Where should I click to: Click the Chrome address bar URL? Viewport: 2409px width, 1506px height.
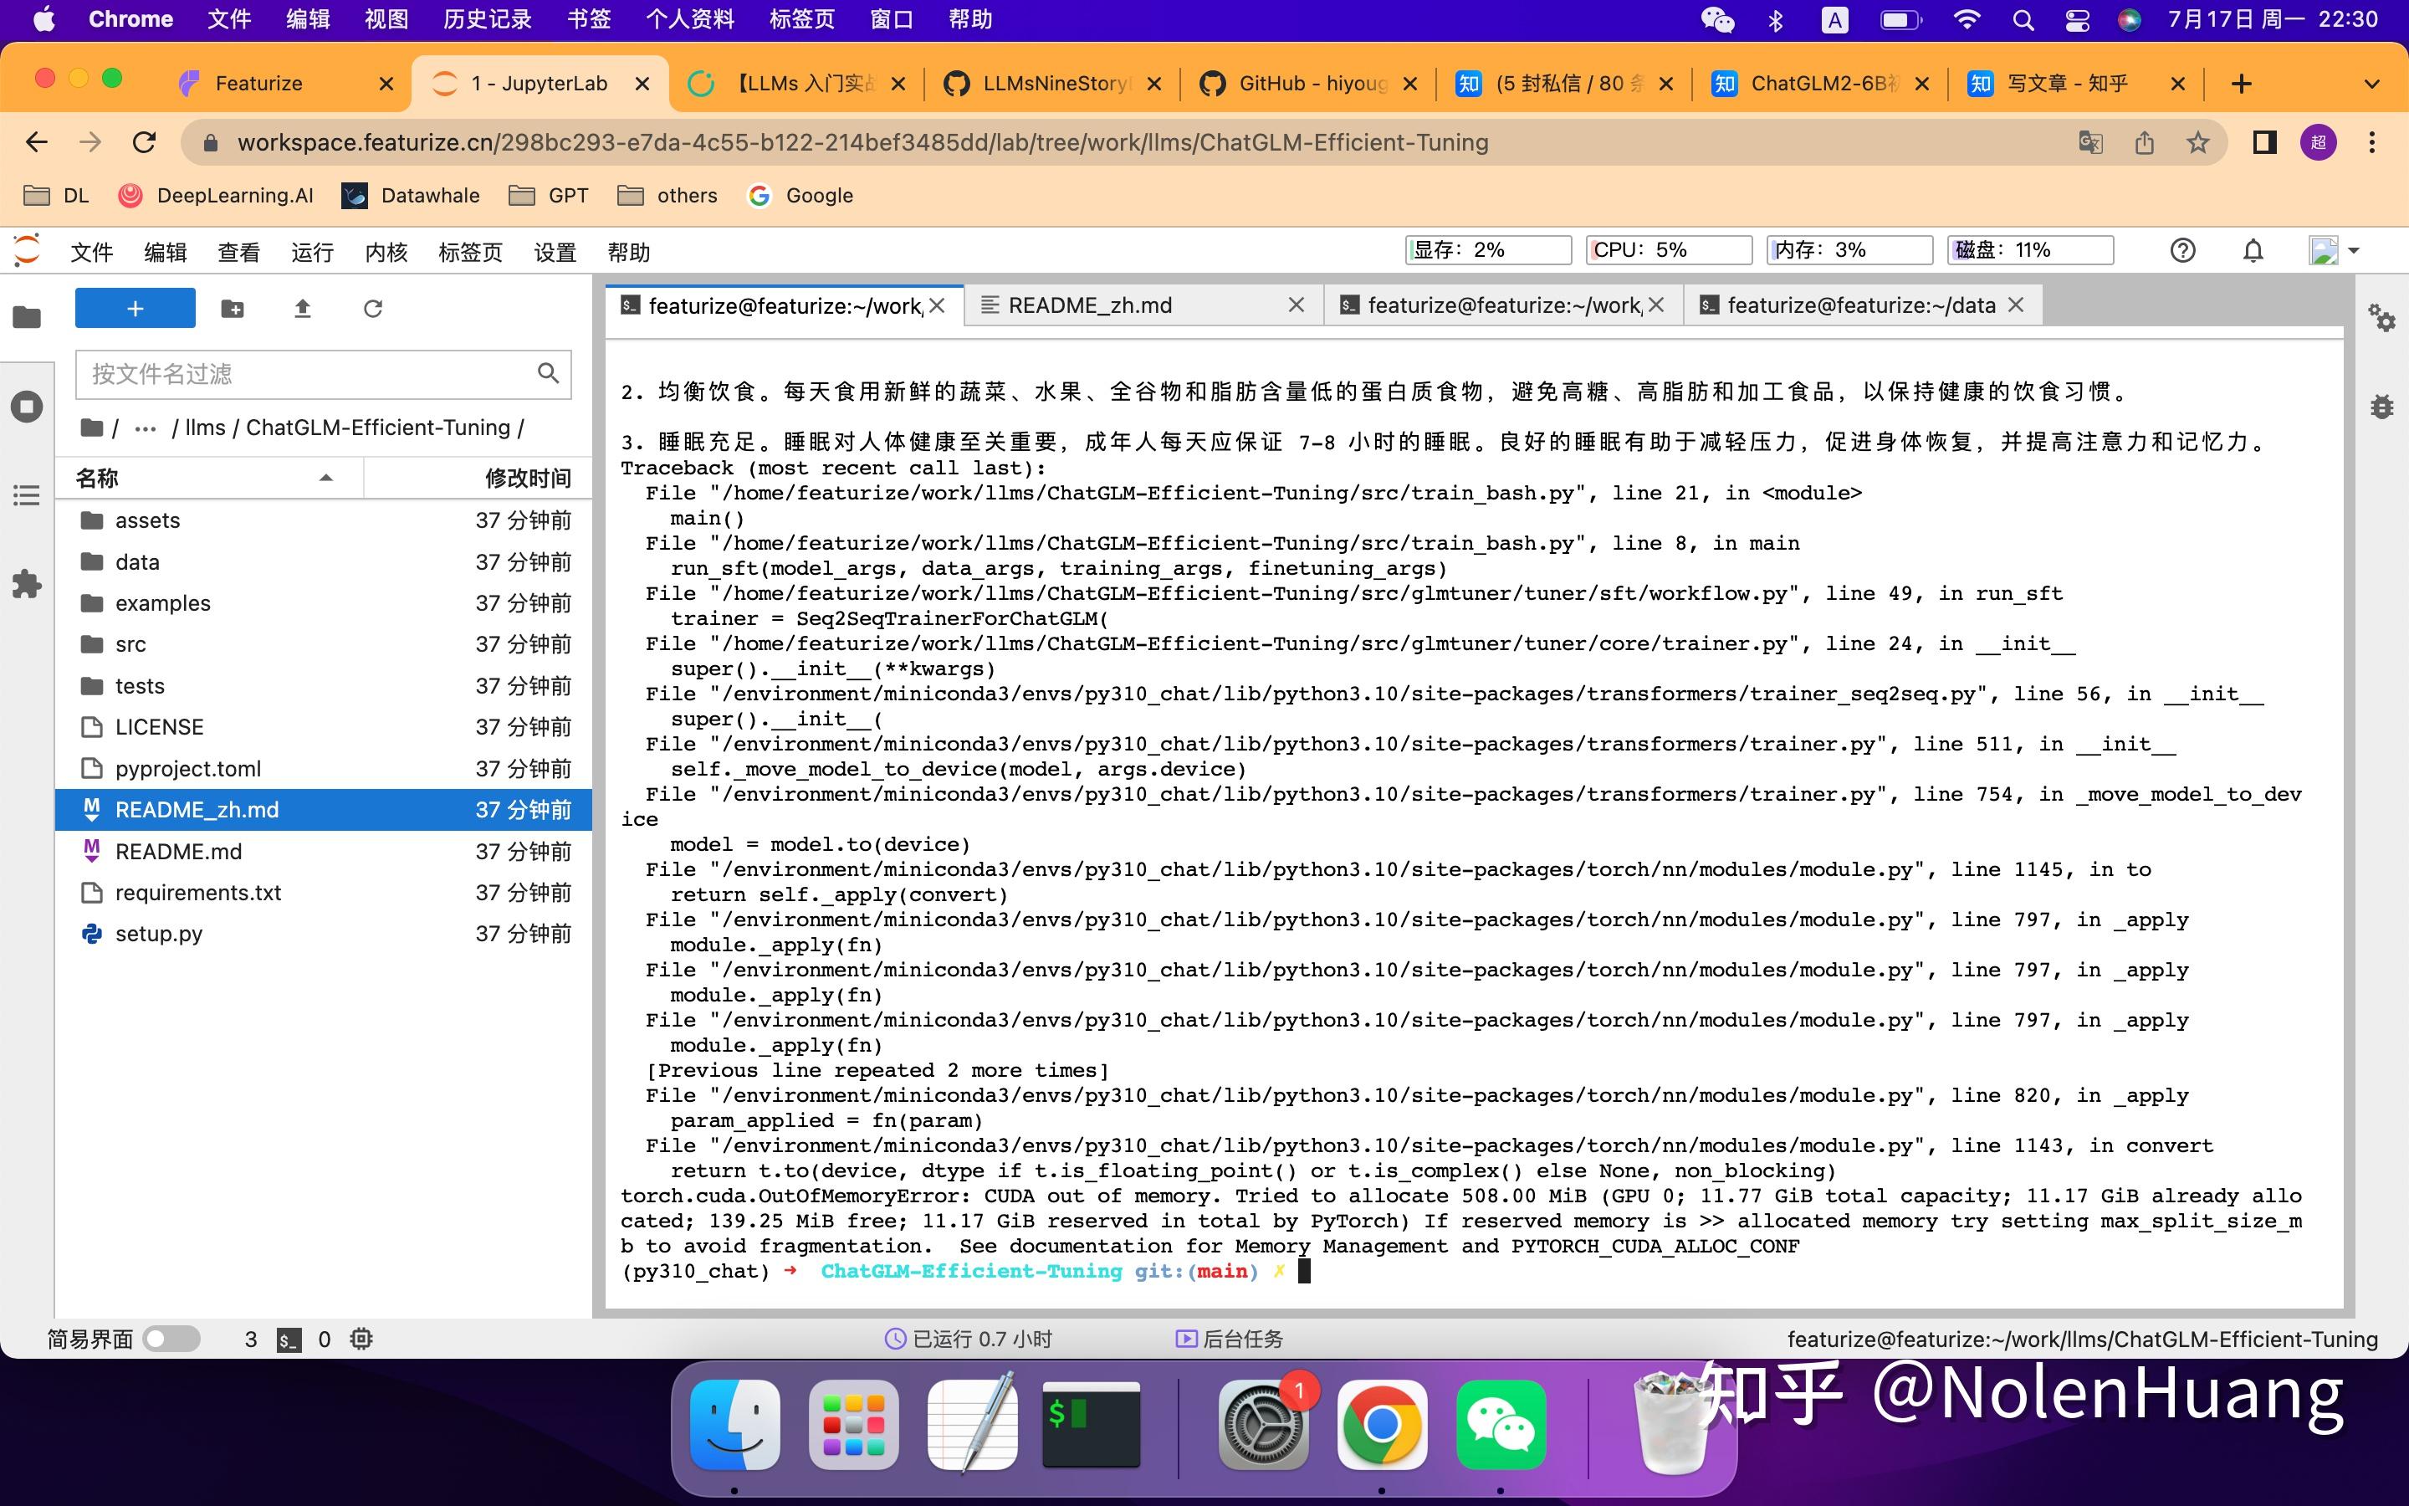[x=862, y=142]
